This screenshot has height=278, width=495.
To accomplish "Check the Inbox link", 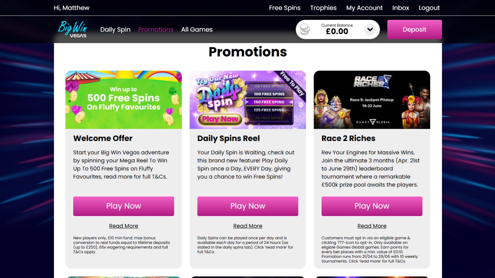I will (x=401, y=8).
